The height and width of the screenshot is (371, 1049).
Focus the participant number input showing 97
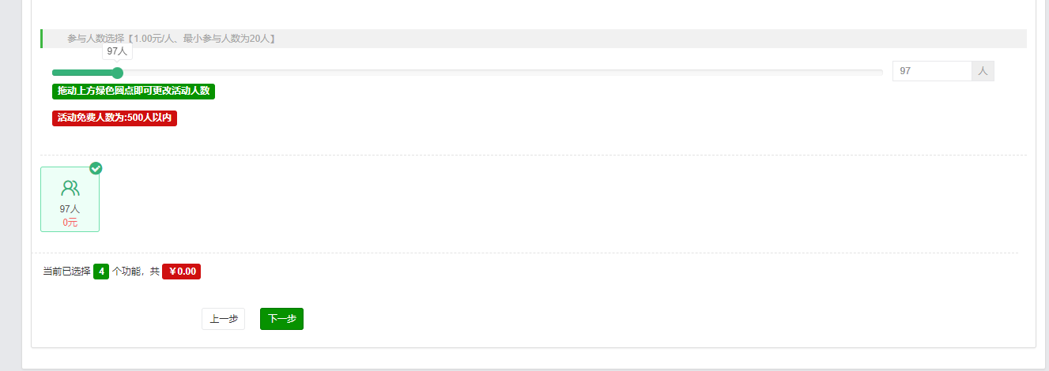point(932,71)
